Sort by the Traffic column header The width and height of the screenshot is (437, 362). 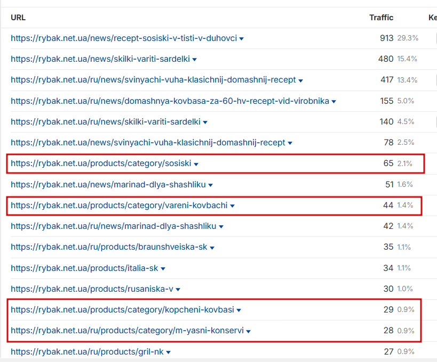(x=382, y=18)
